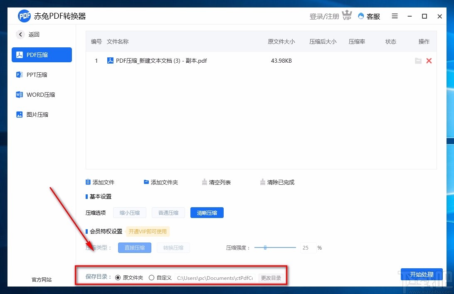The width and height of the screenshot is (454, 294).
Task: Remove the PDF file using the red X icon
Action: (x=429, y=61)
